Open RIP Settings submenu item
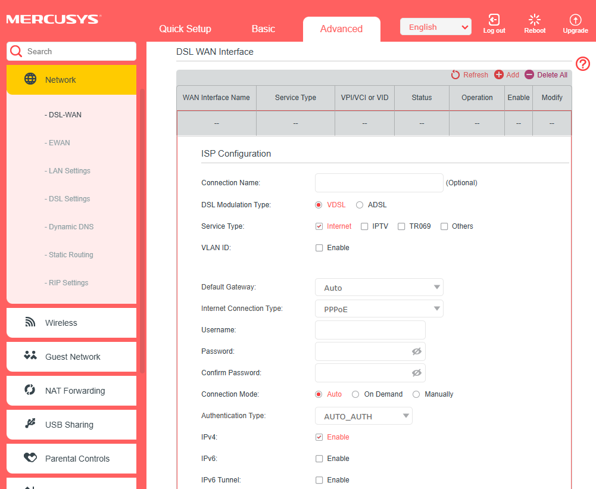This screenshot has height=489, width=596. pos(66,282)
